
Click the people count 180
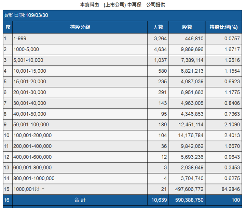[x=163, y=125]
